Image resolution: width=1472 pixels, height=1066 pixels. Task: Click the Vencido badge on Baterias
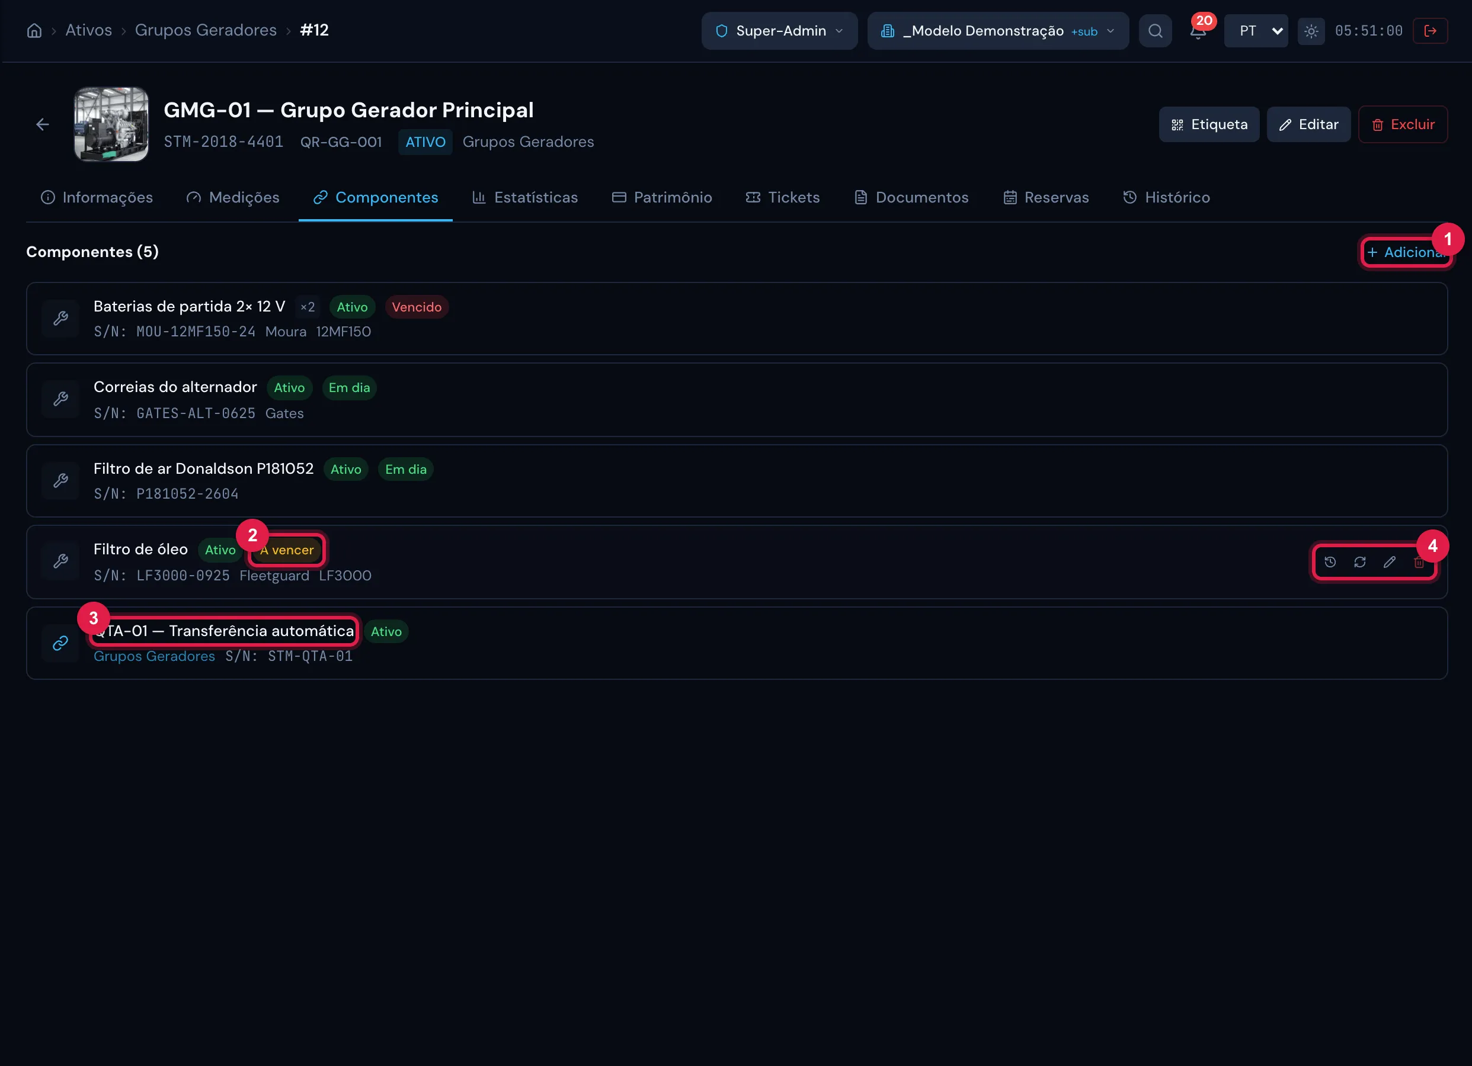[417, 307]
